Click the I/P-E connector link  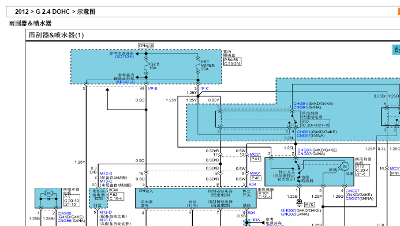click(x=152, y=88)
